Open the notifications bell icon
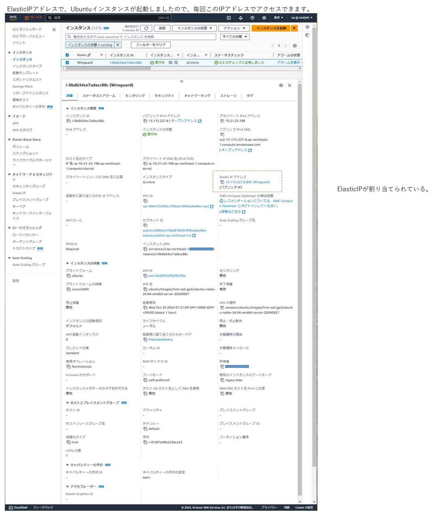Image resolution: width=433 pixels, height=516 pixels. (x=240, y=18)
